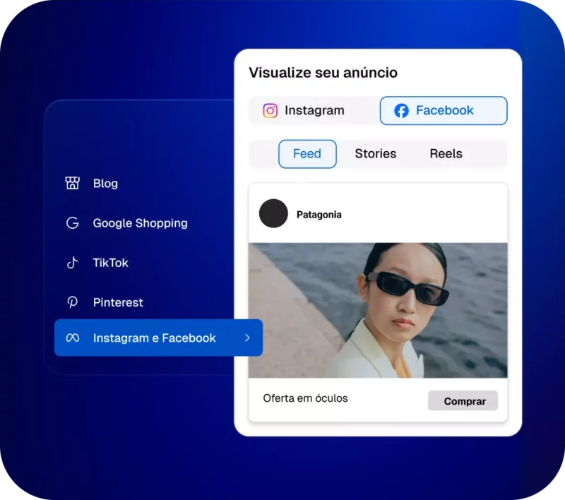Screen dimensions: 565x500
Task: Click the Meta infinity logo icon
Action: point(72,338)
